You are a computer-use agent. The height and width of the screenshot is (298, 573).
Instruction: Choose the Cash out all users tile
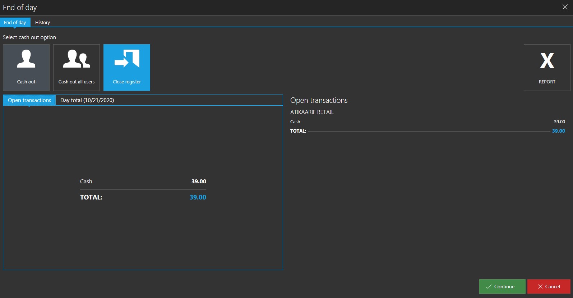click(x=77, y=68)
